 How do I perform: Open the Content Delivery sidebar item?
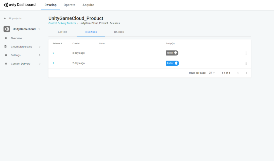tap(21, 64)
